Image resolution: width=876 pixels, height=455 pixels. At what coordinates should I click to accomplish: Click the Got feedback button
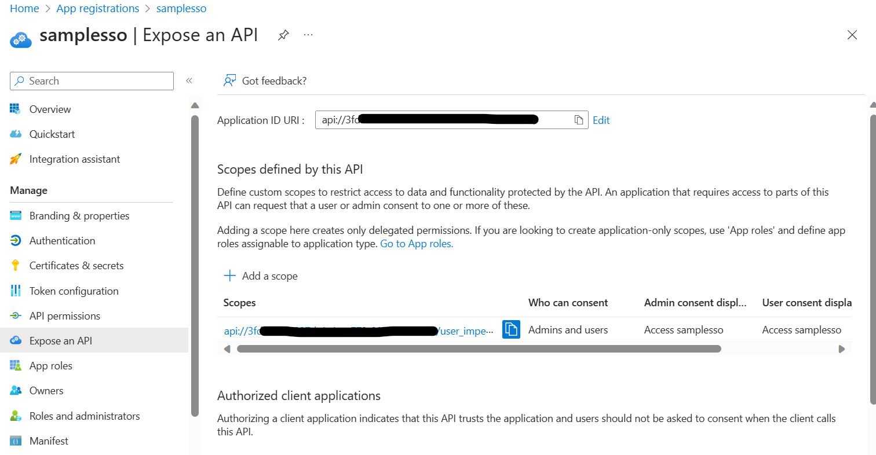click(x=265, y=80)
